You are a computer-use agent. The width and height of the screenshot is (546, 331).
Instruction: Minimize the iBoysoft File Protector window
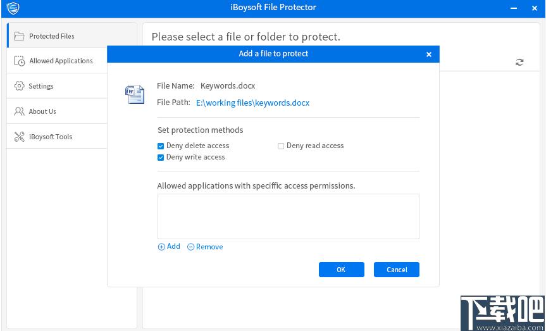tap(514, 8)
